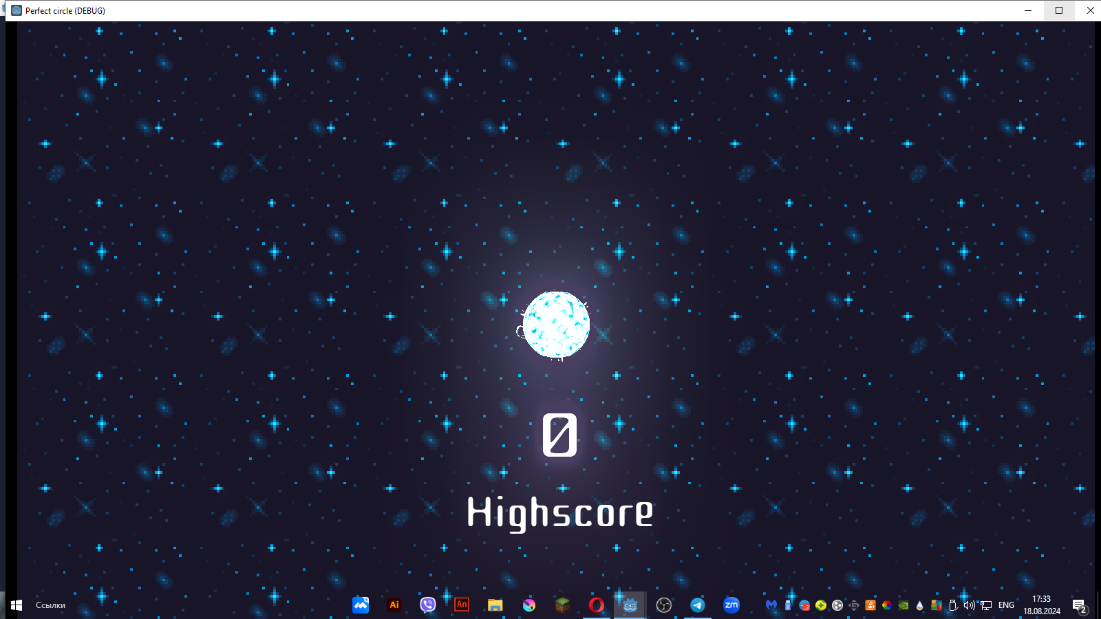Open OBS Studio from the taskbar
This screenshot has width=1101, height=619.
click(664, 605)
